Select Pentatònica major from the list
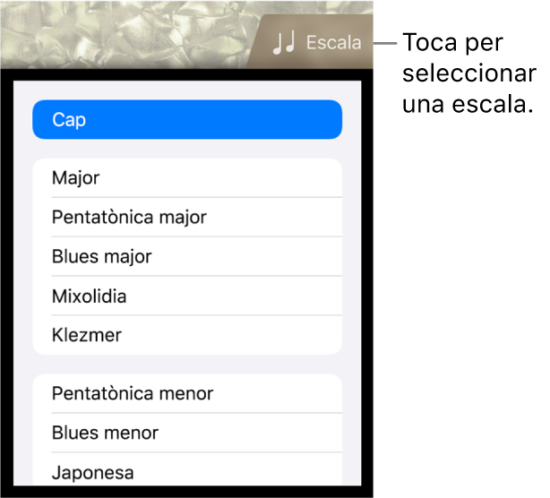Image resolution: width=550 pixels, height=498 pixels. pos(187,217)
